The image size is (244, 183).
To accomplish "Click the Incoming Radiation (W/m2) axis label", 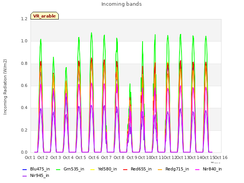I will point(5,87).
